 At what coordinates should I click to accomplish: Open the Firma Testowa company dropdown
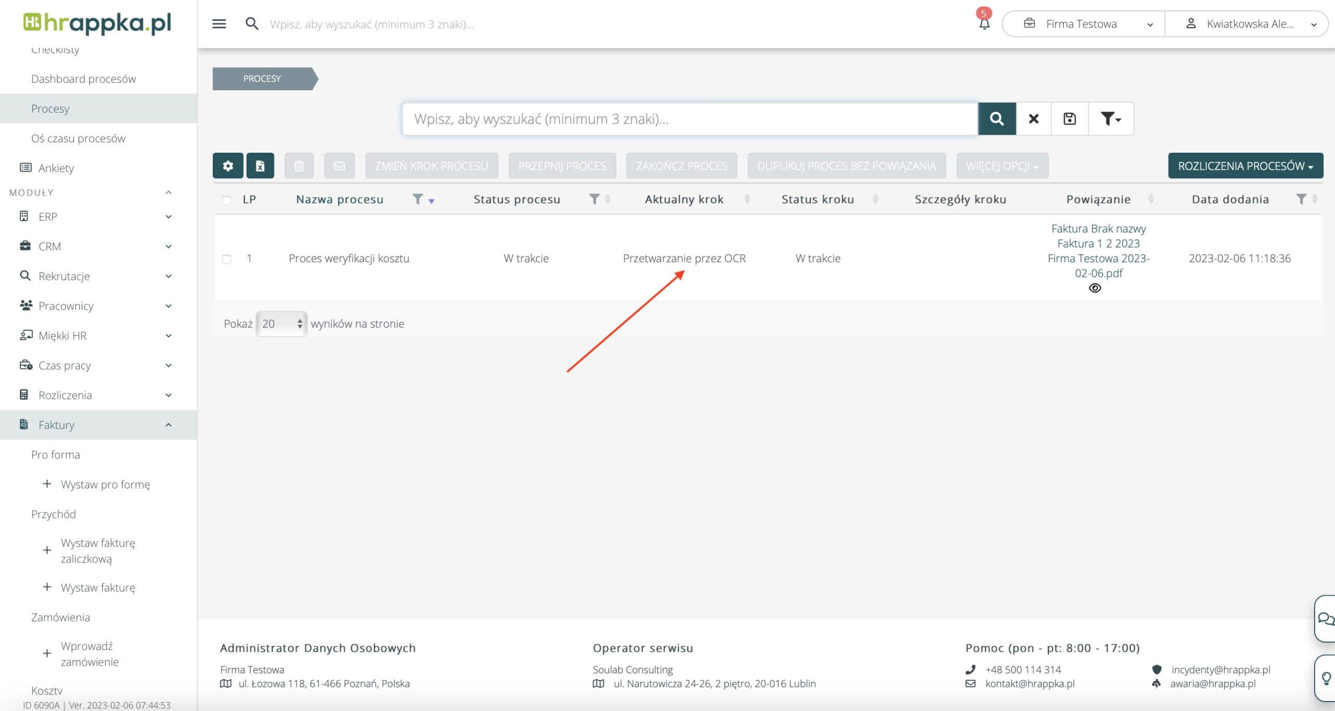pos(1083,24)
